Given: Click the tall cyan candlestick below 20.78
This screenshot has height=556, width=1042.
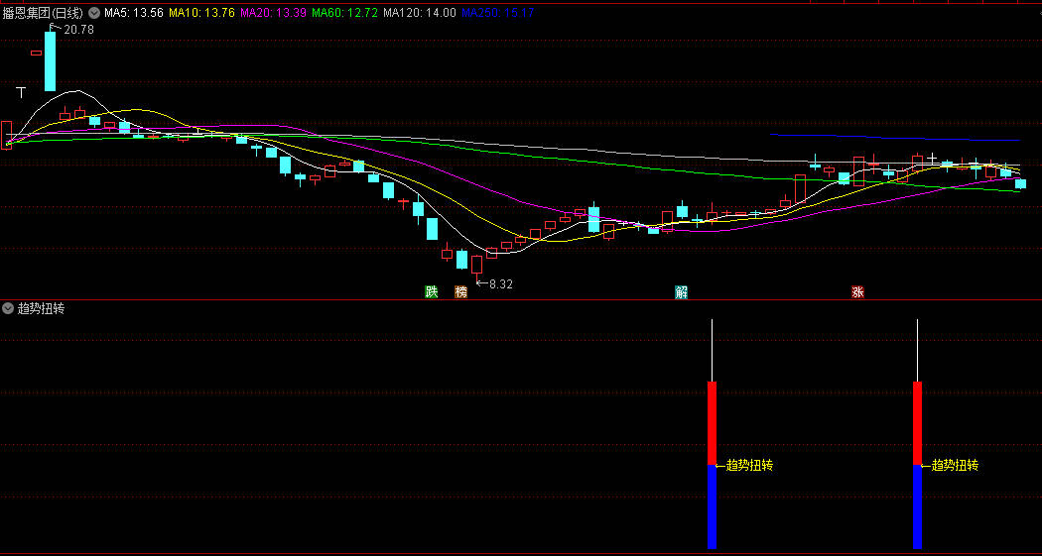Looking at the screenshot, I should coord(50,60).
